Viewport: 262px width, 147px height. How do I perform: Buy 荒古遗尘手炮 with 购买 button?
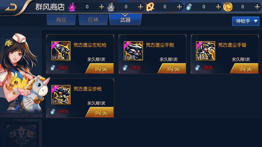(172, 68)
